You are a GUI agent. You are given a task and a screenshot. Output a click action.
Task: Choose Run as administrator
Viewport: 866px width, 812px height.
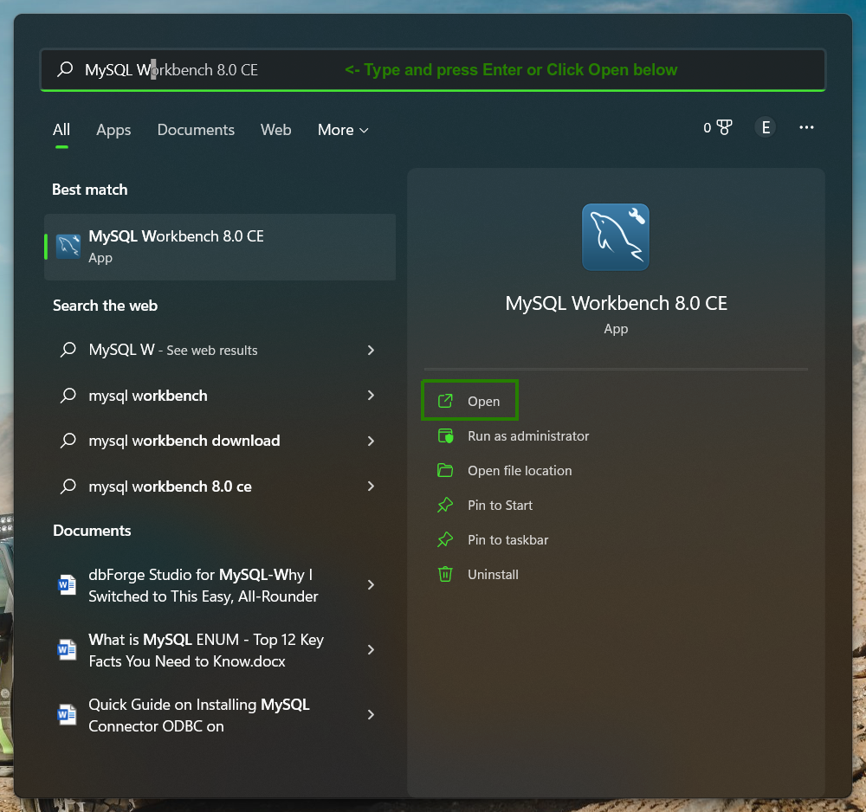coord(528,436)
